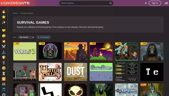Select the shield sidebar icon
Screen dimensions: 169x96
point(4,57)
